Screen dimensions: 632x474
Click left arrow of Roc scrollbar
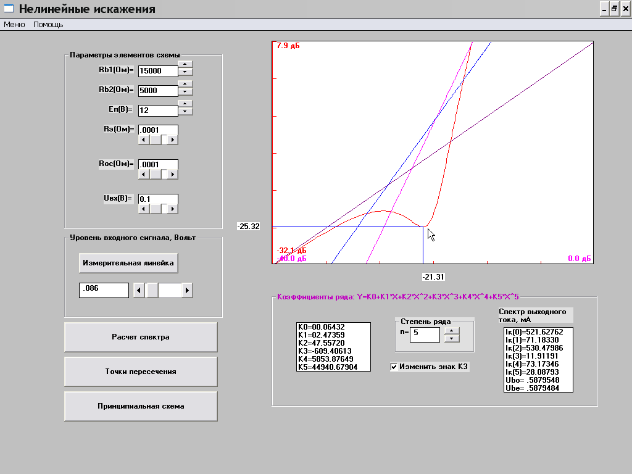point(144,175)
